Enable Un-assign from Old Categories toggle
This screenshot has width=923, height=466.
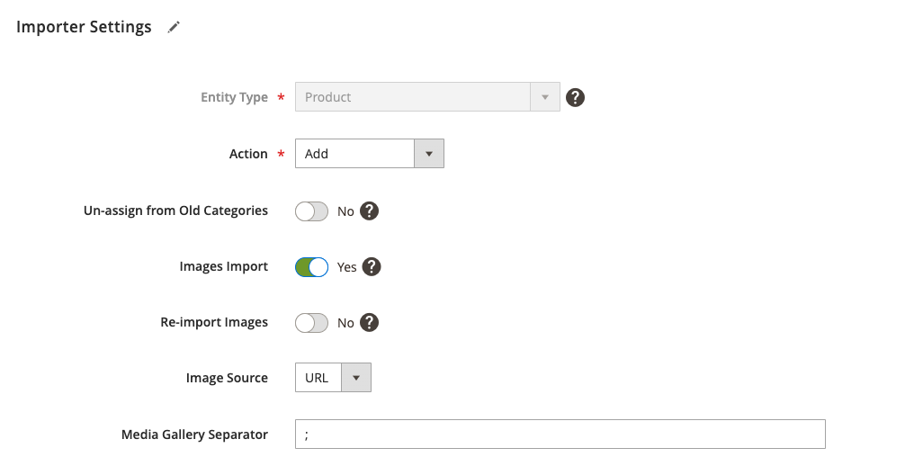tap(311, 211)
